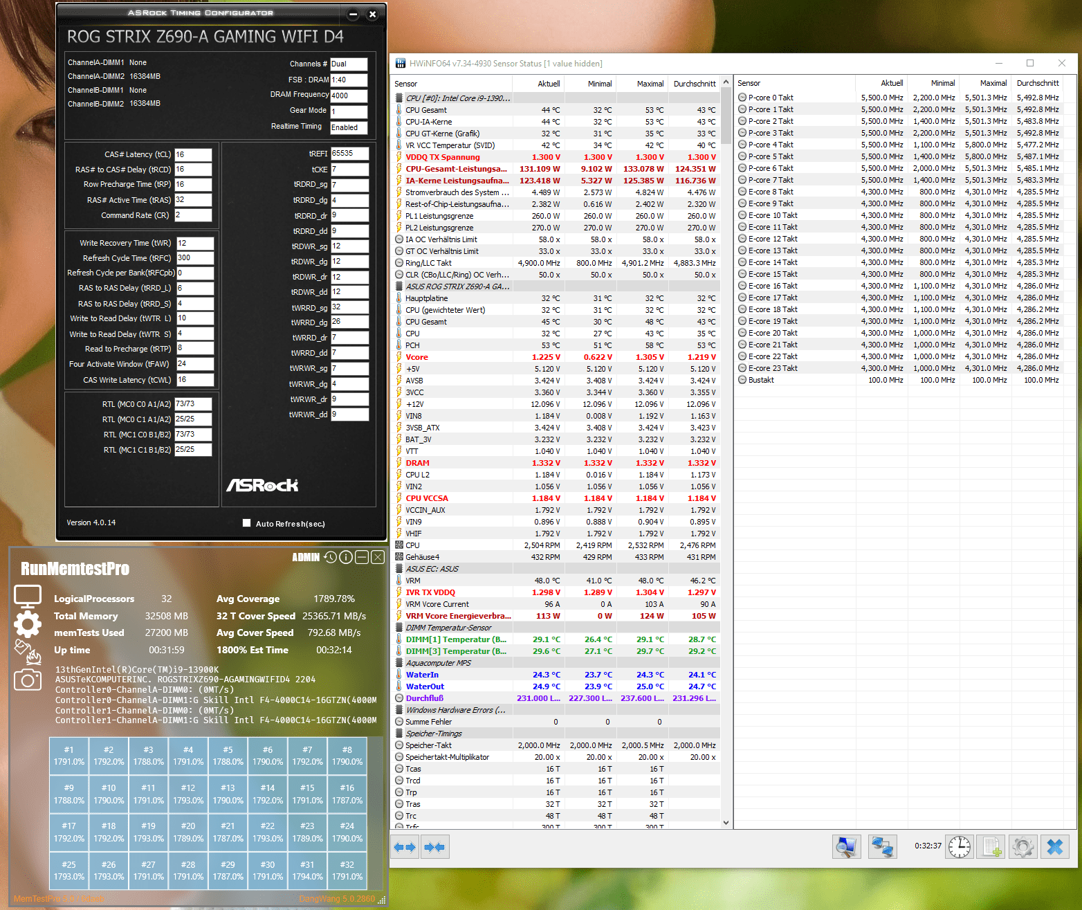Select Durchfluß sensor row
The height and width of the screenshot is (910, 1082).
[556, 698]
